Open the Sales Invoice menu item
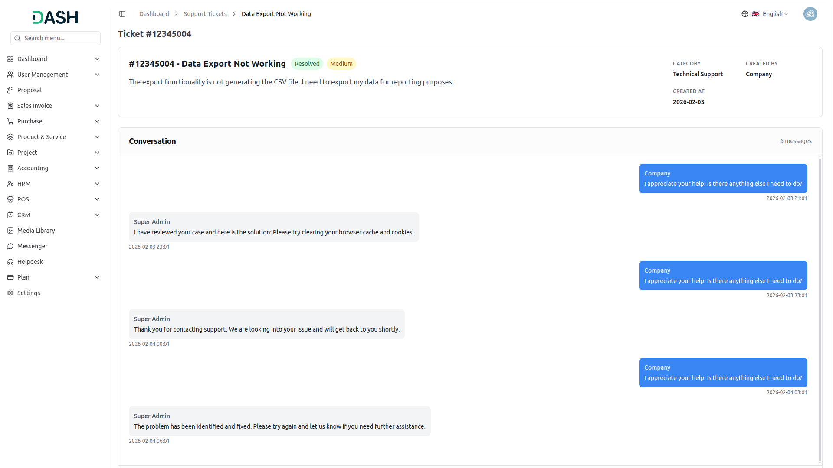Image resolution: width=833 pixels, height=468 pixels. point(35,106)
